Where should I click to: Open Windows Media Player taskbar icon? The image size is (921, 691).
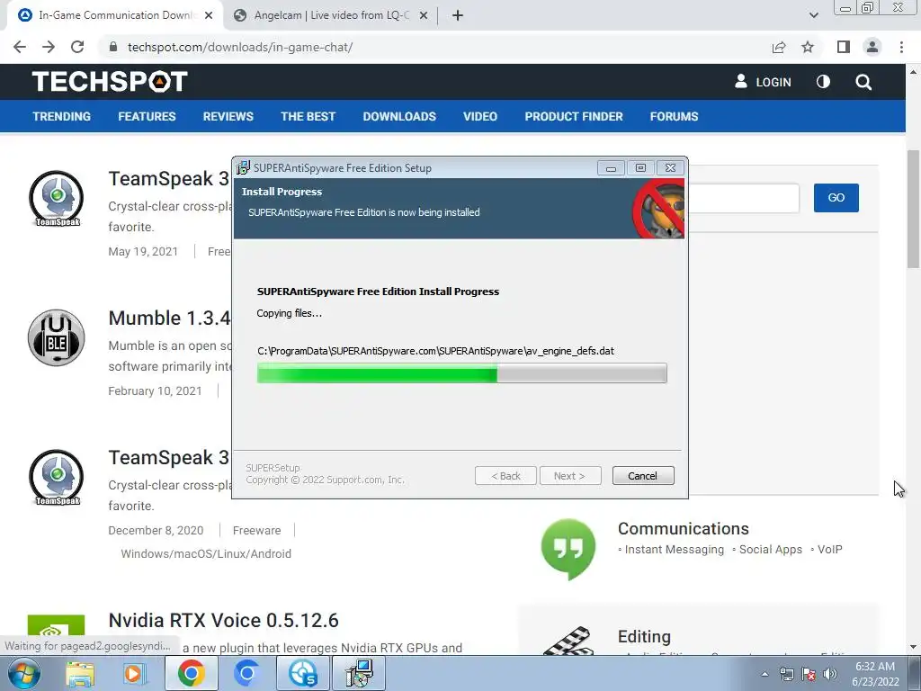pos(134,674)
